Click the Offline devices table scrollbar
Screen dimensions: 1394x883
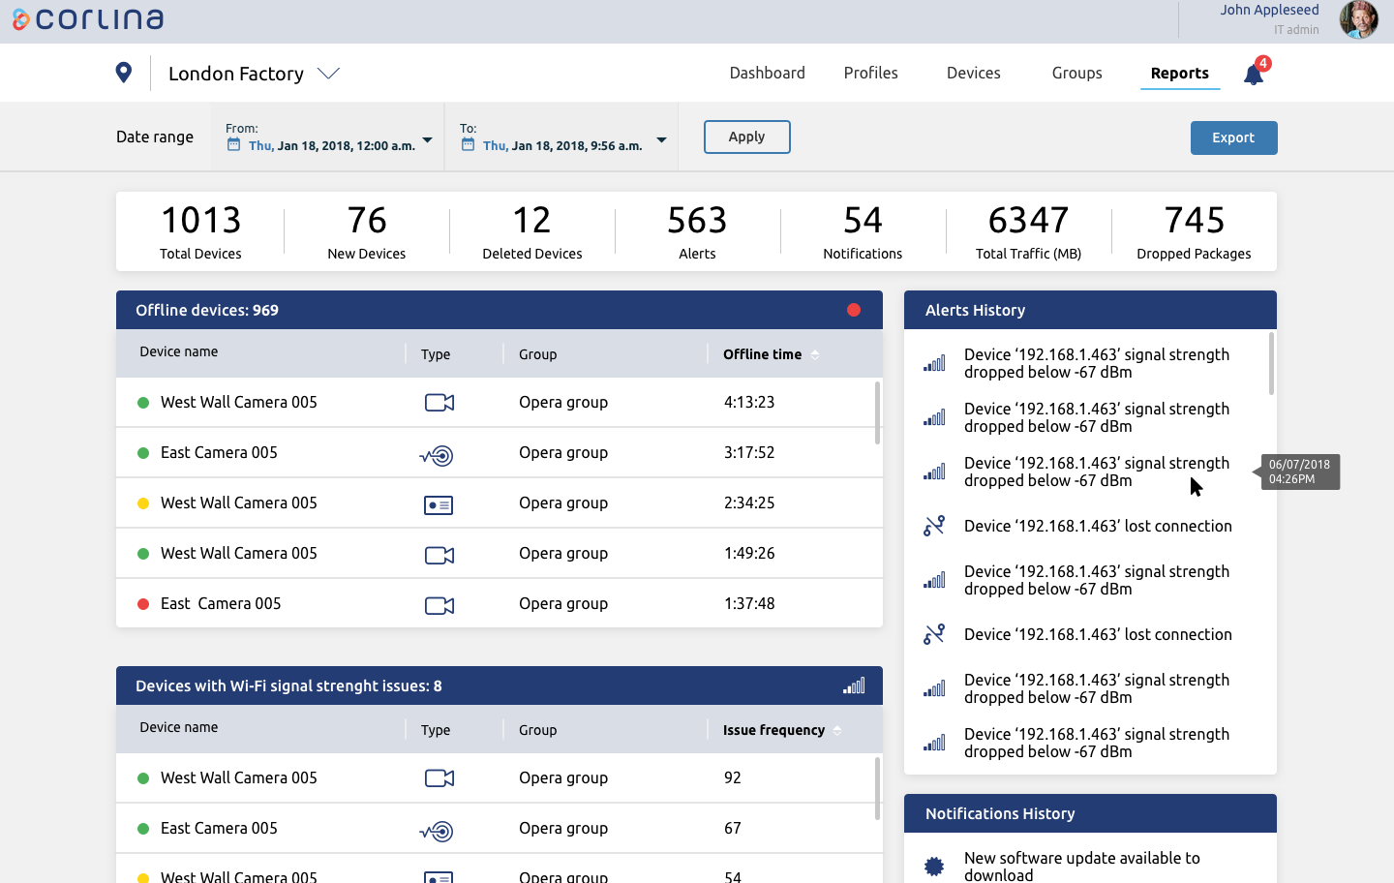877,413
